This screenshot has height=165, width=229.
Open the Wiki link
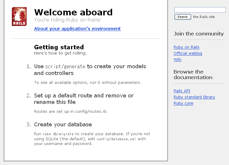pos(178,59)
